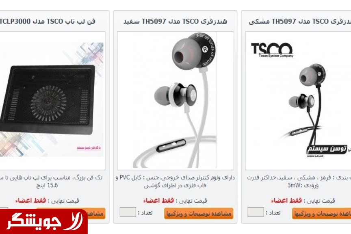Open the white TH5097 handsfree product image
This screenshot has height=234, width=351.
coord(175,100)
